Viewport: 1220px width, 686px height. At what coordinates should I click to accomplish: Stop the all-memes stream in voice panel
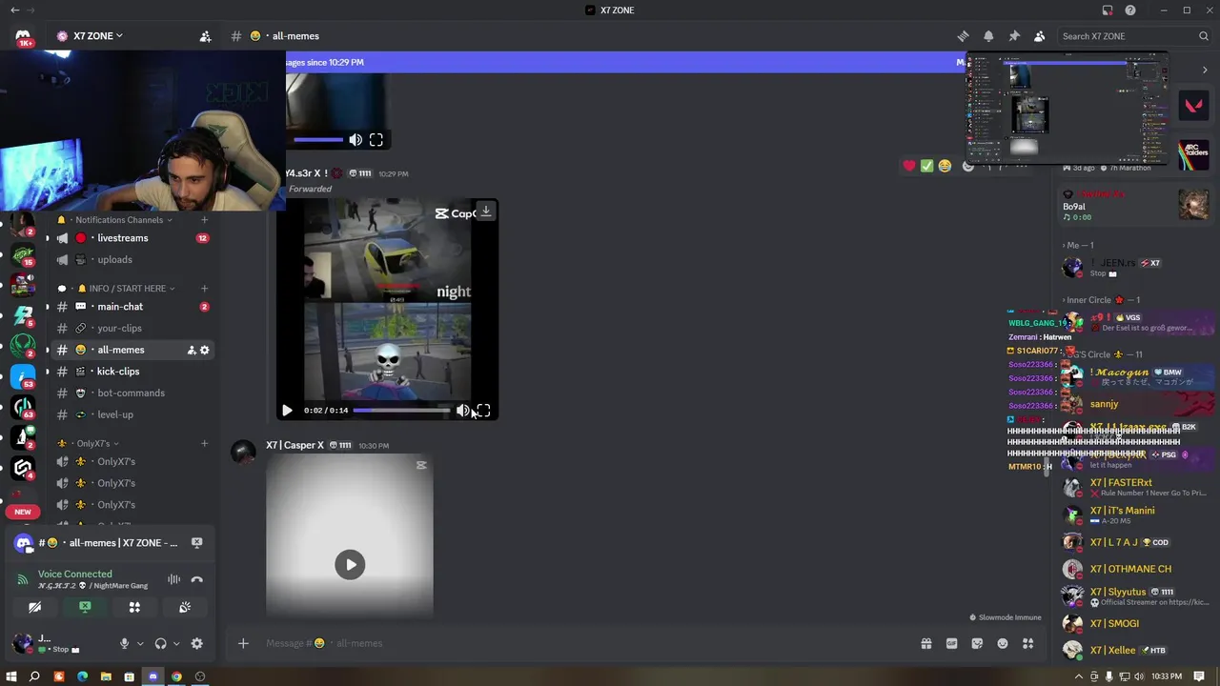(x=196, y=543)
